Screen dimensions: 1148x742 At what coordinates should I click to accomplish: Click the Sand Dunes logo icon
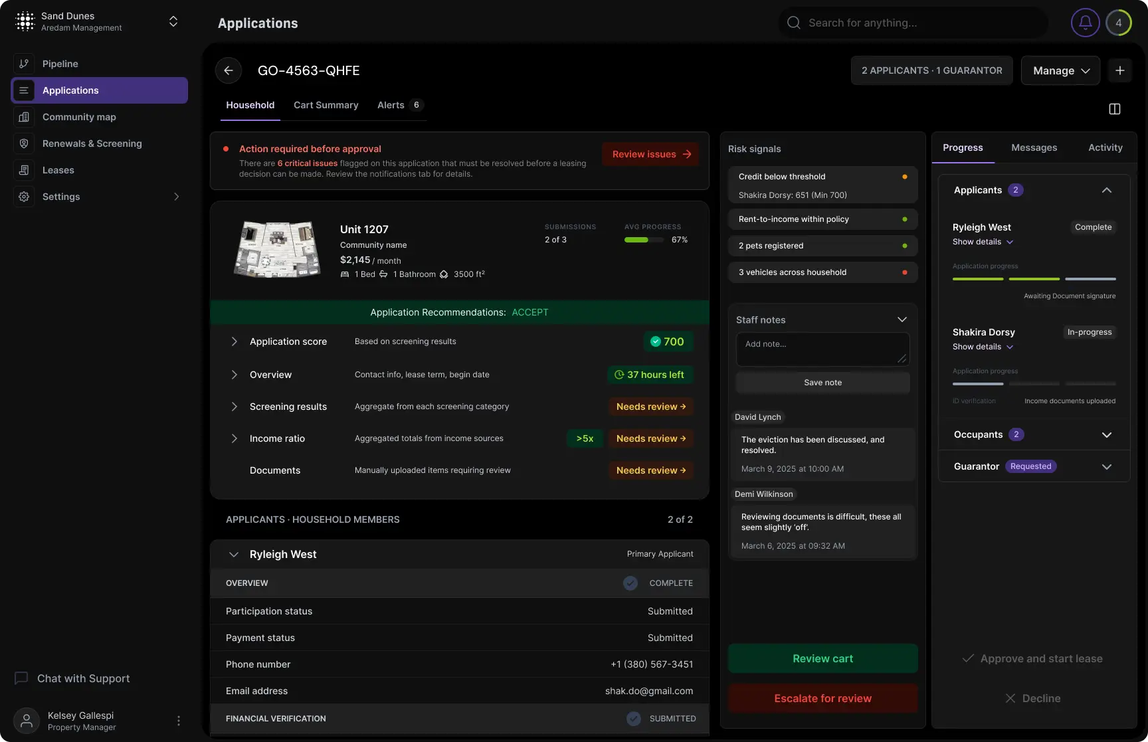[x=25, y=22]
